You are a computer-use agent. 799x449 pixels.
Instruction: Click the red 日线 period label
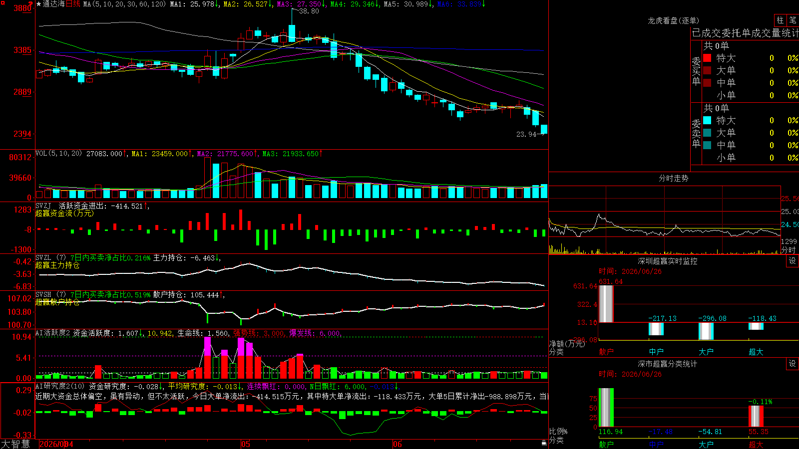73,4
